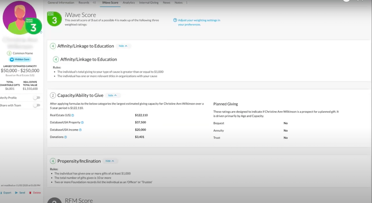Switch to the Notes tab
The image size is (372, 203).
point(179,2)
